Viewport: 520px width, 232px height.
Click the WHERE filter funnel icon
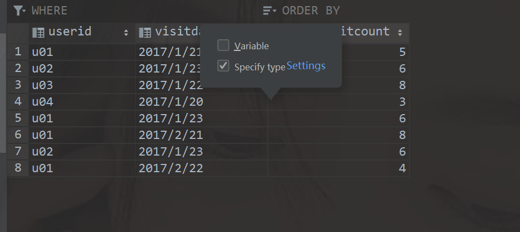19,11
